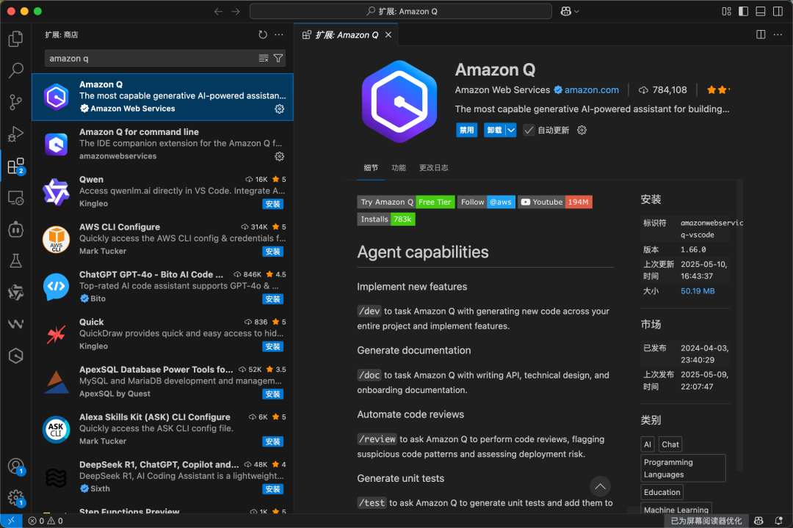Open the Explorer view in activity bar
This screenshot has height=528, width=793.
coord(15,38)
